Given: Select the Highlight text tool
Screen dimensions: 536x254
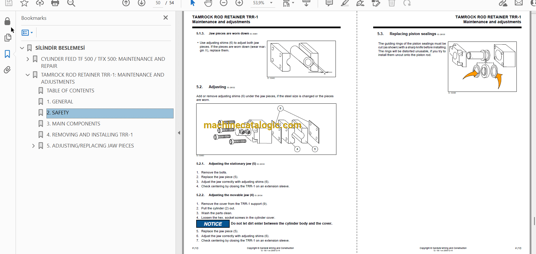Looking at the screenshot, I should [345, 3].
